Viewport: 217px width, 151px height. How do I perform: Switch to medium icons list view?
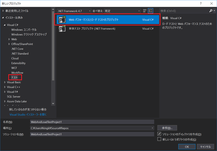coord(151,11)
